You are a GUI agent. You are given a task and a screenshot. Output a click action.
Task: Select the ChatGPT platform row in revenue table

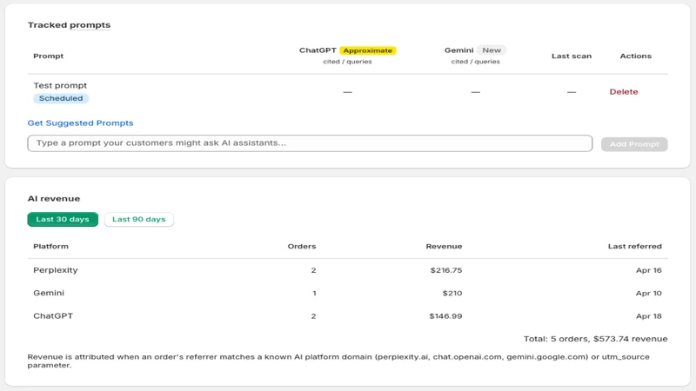[x=347, y=316]
